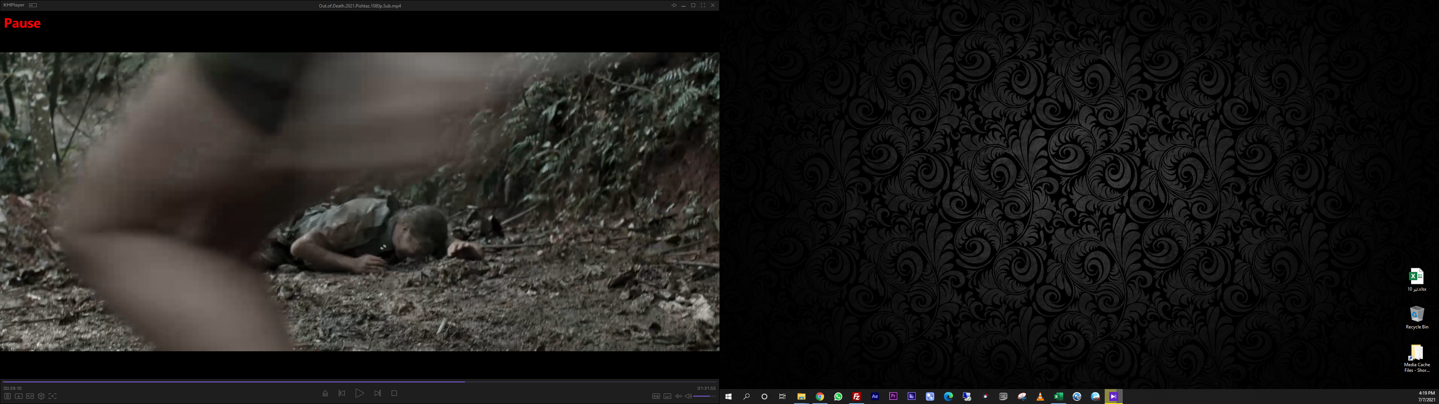1439x404 pixels.
Task: Toggle the compact mode icon beside KMPlayer
Action: coord(33,5)
